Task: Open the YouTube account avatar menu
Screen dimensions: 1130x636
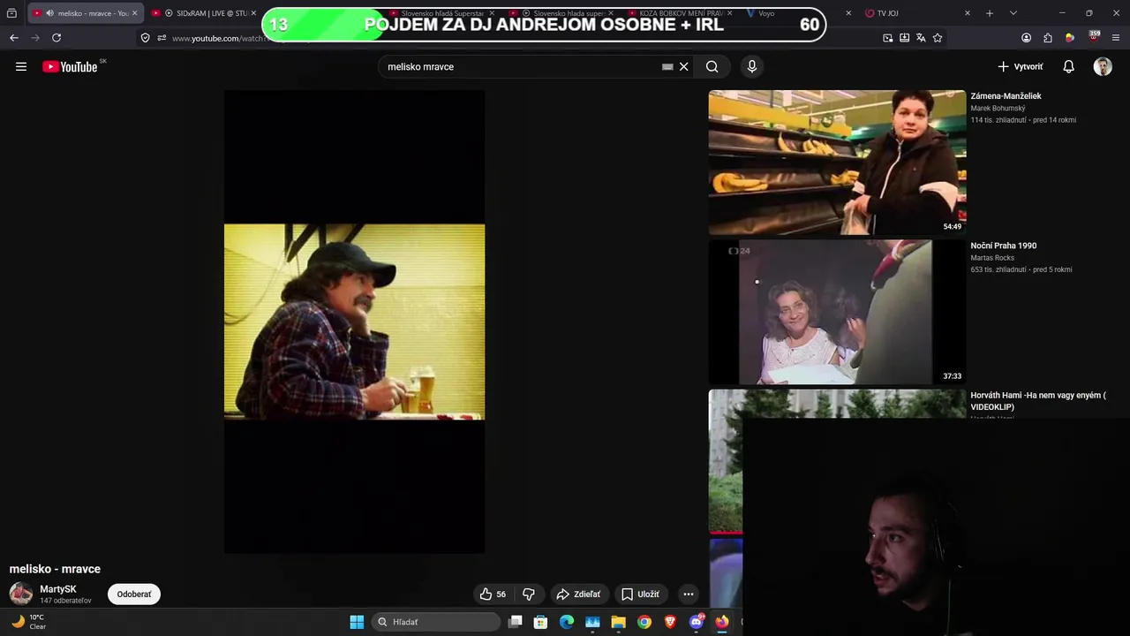Action: 1103,66
